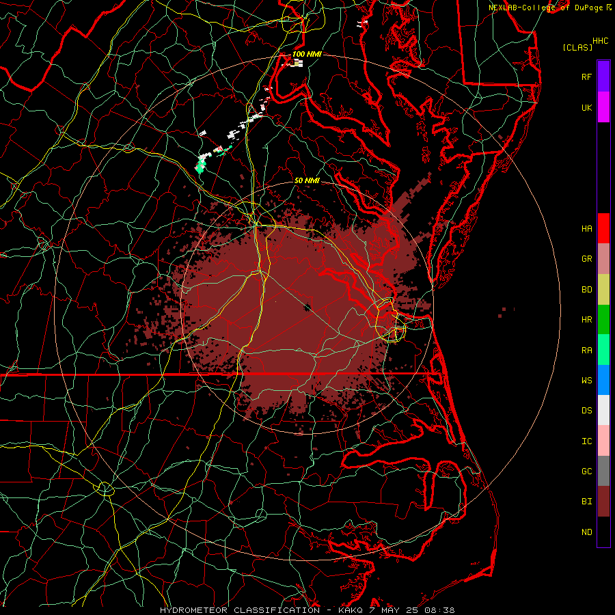Click the RA legend label
This screenshot has width=615, height=615.
coord(586,351)
